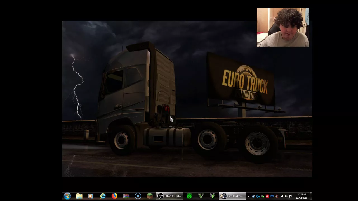Open the volume speaker tray icon
This screenshot has height=201, width=358.
286,196
